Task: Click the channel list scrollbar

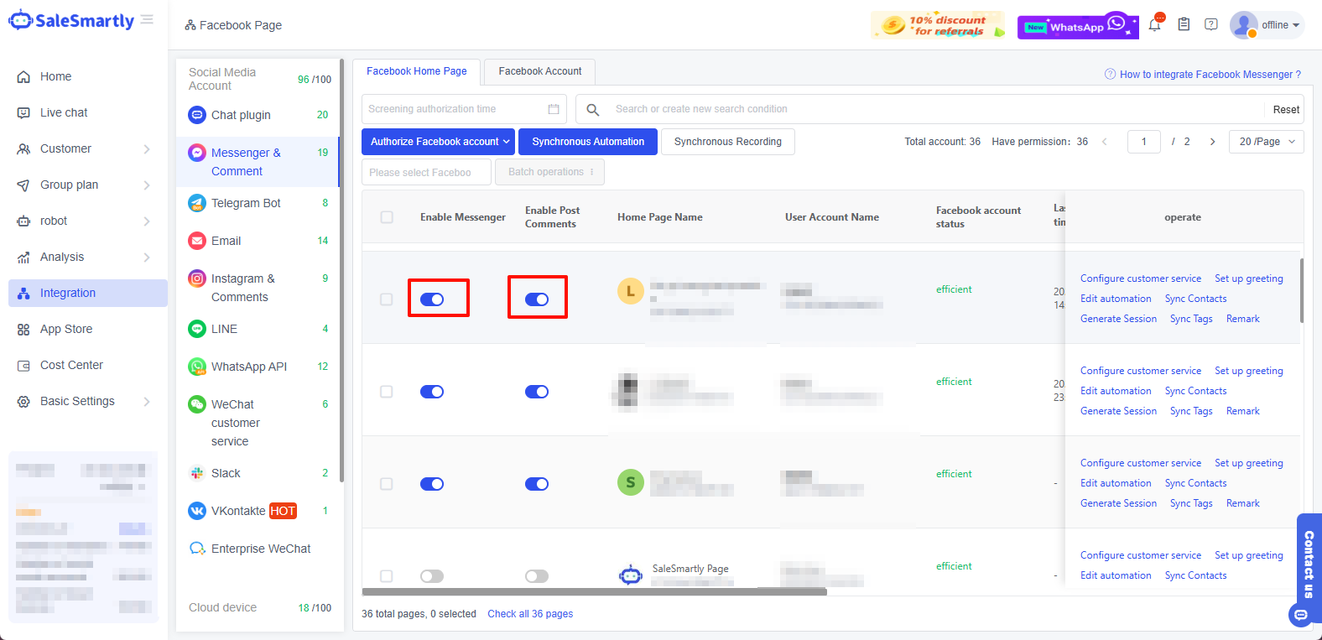Action: (x=341, y=270)
